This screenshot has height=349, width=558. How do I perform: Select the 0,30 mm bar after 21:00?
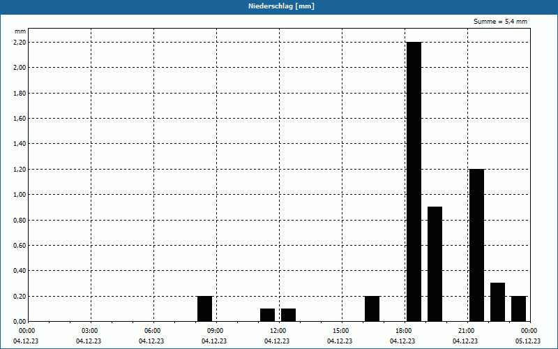pyautogui.click(x=497, y=302)
